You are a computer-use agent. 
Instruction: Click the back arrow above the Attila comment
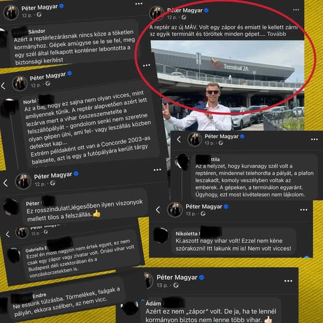[179, 139]
